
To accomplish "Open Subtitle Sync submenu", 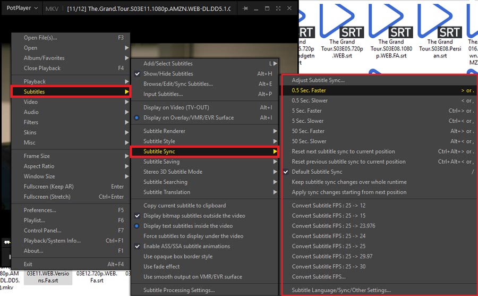I will [x=205, y=151].
